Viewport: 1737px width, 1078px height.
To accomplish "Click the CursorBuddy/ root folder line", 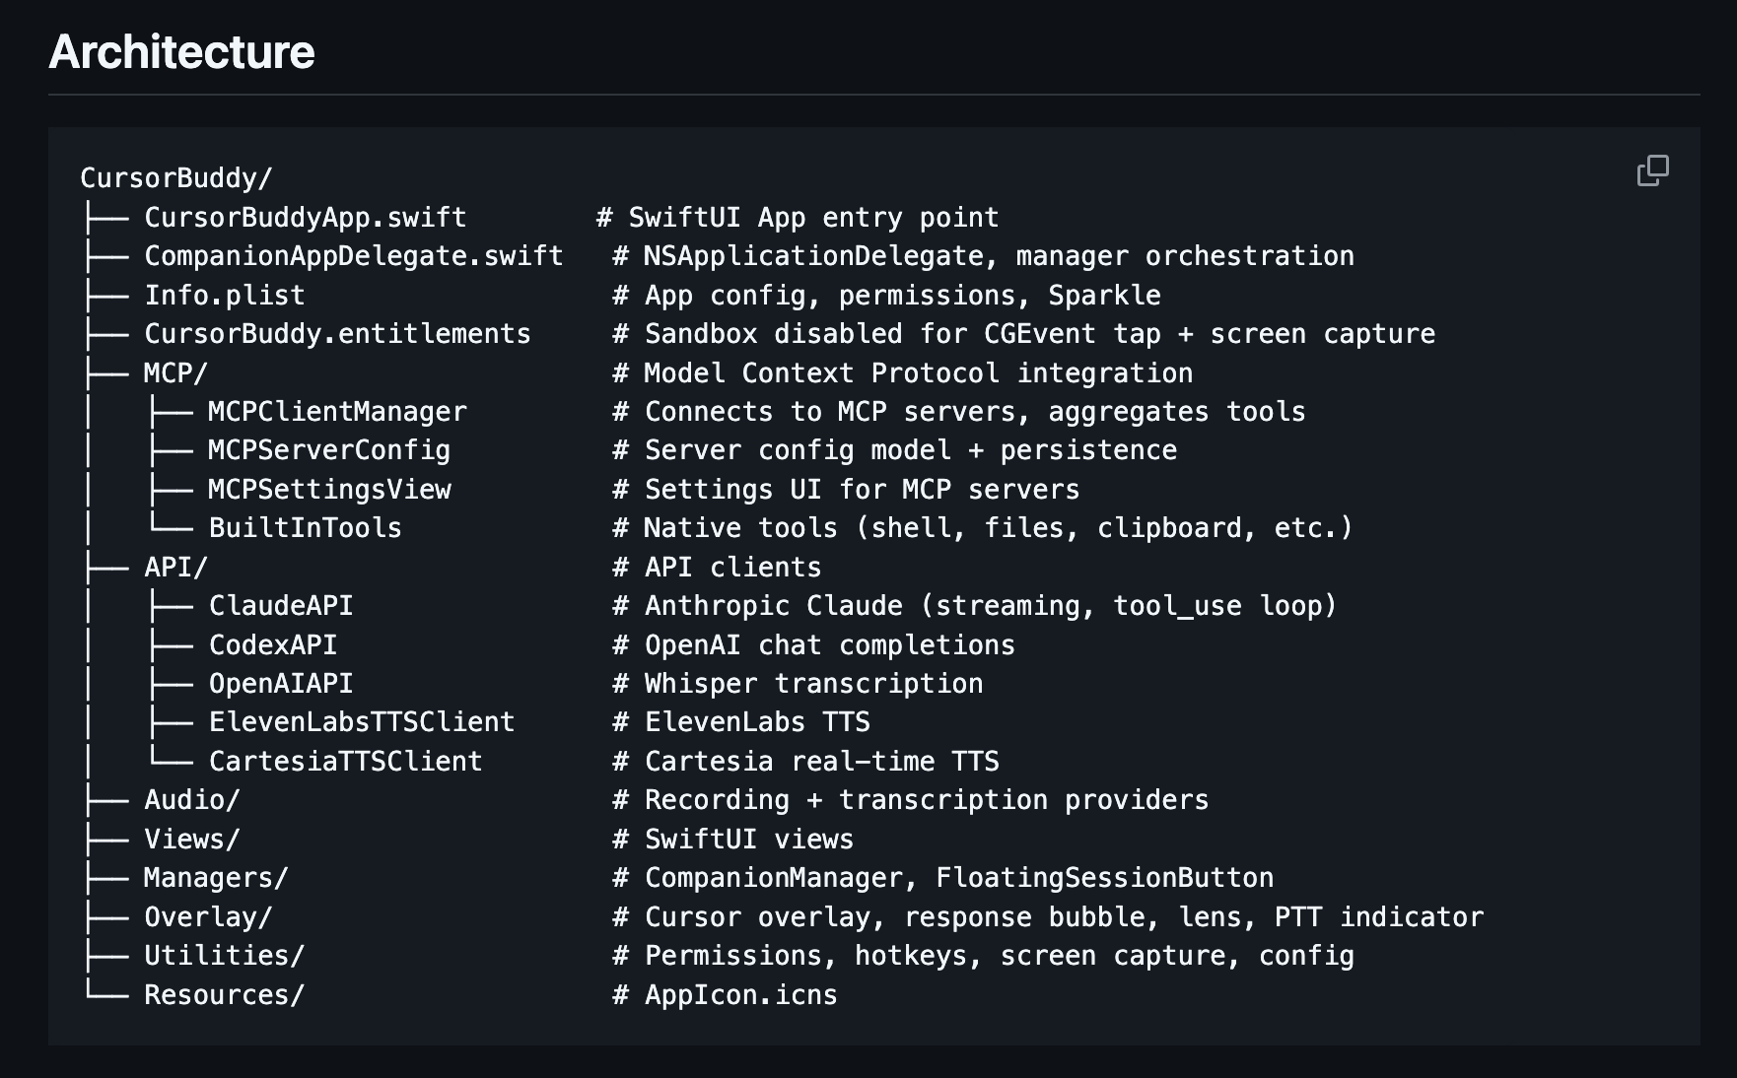I will point(175,178).
